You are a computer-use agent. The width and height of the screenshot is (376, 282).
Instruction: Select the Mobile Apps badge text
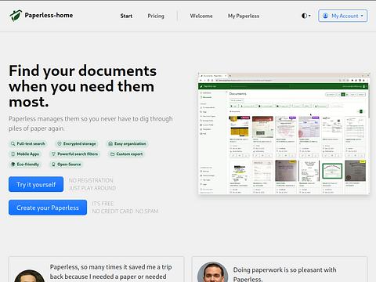(x=28, y=154)
